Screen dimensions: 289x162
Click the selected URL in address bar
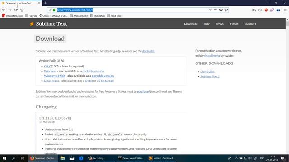click(75, 10)
